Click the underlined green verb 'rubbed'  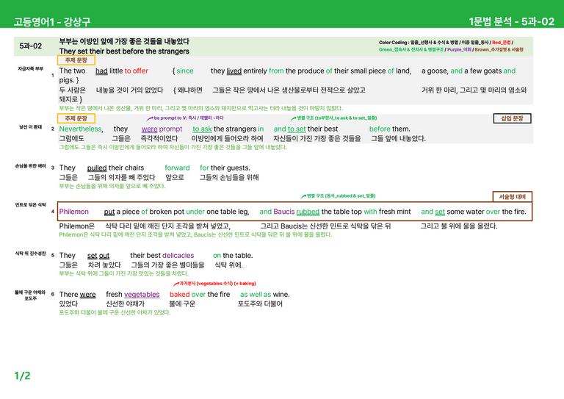pyautogui.click(x=308, y=212)
